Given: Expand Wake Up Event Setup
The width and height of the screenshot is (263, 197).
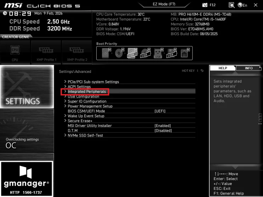Looking at the screenshot, I should 130,116.
